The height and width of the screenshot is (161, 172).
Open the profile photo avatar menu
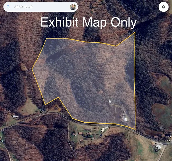(x=73, y=7)
